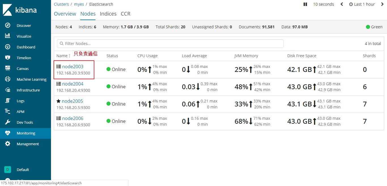Click the Kibana logo
387x186 pixels.
click(x=20, y=10)
